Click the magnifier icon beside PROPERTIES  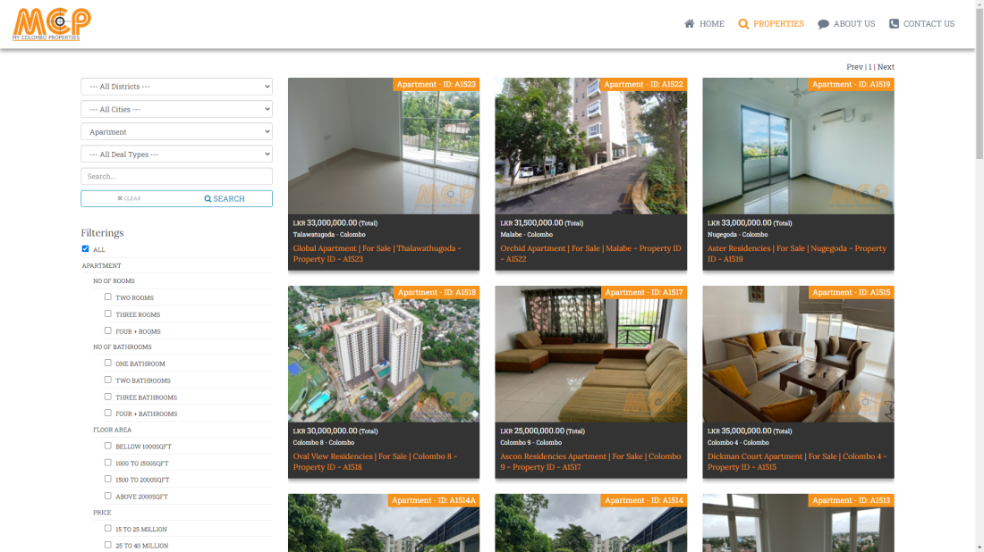point(743,24)
